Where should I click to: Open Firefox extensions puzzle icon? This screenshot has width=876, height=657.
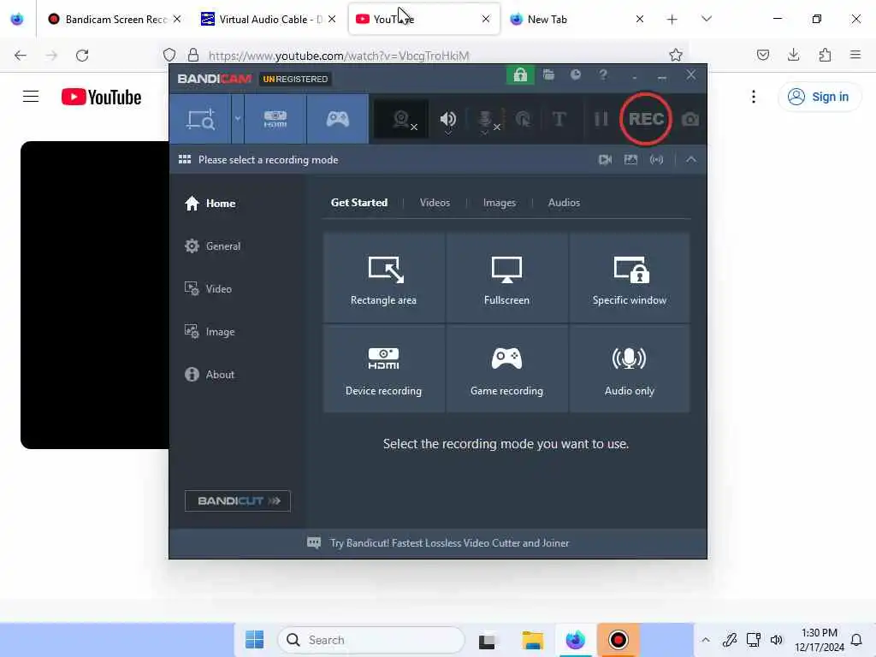[x=825, y=55]
